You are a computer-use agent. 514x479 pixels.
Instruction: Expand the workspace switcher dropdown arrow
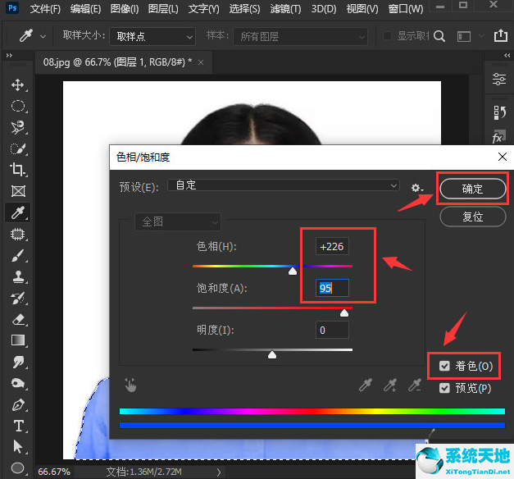pyautogui.click(x=481, y=35)
